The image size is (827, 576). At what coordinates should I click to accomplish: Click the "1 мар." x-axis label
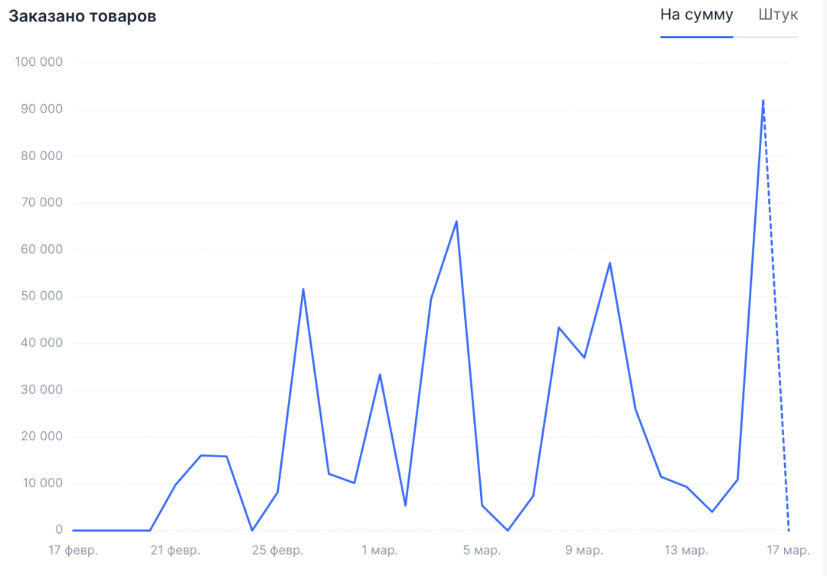point(380,551)
